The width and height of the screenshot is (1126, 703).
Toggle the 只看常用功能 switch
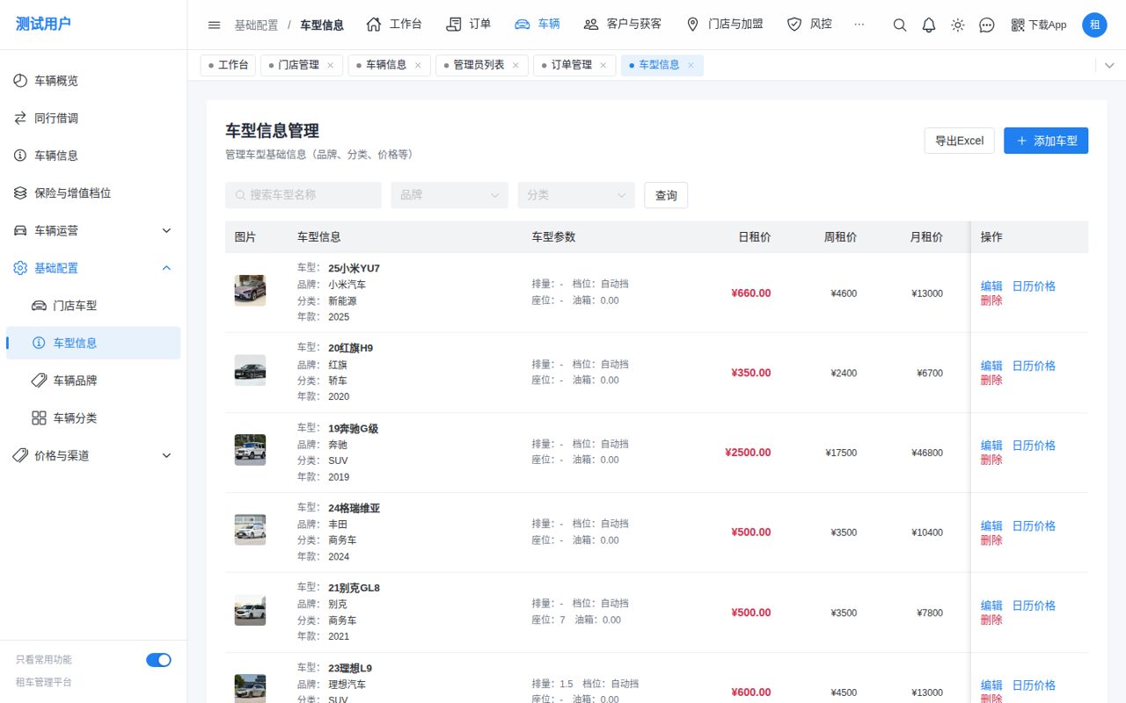tap(158, 660)
